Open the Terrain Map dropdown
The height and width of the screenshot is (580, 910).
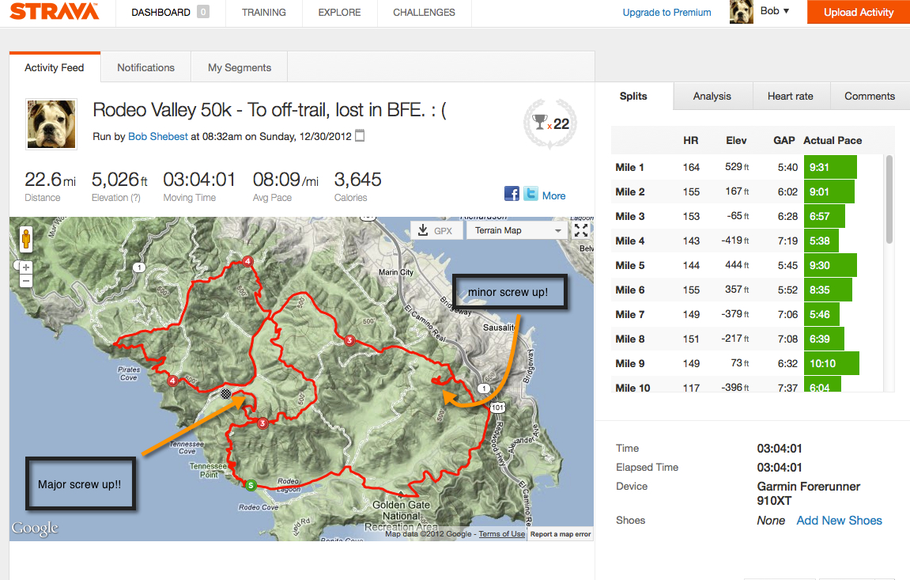517,230
